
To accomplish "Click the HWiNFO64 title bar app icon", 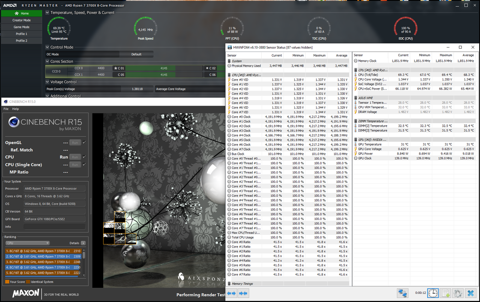I will 229,48.
